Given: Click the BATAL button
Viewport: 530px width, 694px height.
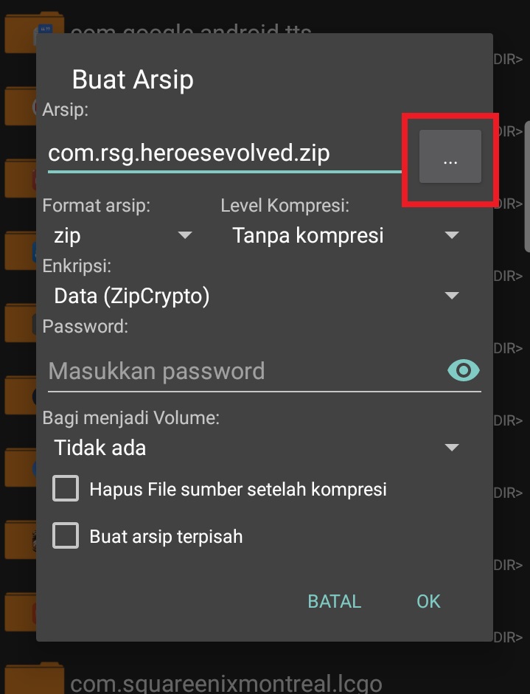Looking at the screenshot, I should [335, 601].
